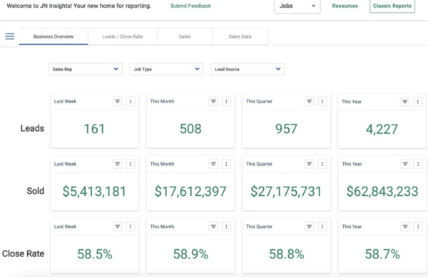Screen dimensions: 428x277
Task: Select the $62,843,233 sold value
Action: click(382, 192)
